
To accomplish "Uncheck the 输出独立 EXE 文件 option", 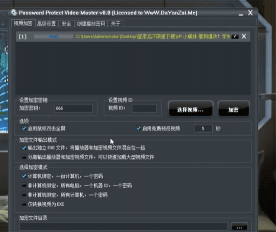I will (24, 148).
